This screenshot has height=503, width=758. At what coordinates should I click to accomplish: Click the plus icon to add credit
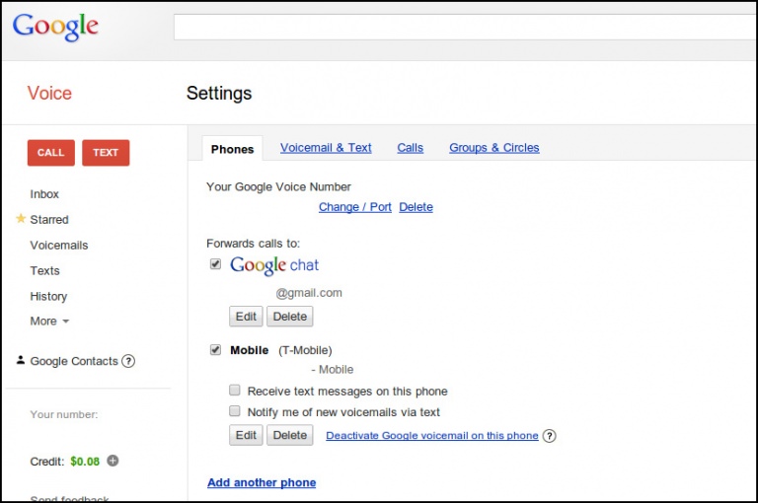pyautogui.click(x=113, y=461)
